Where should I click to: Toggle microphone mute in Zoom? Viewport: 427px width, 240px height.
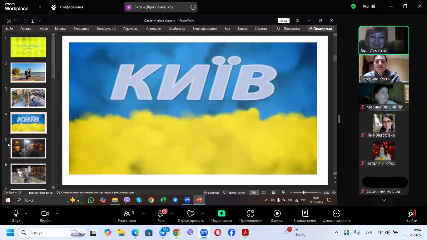point(16,214)
